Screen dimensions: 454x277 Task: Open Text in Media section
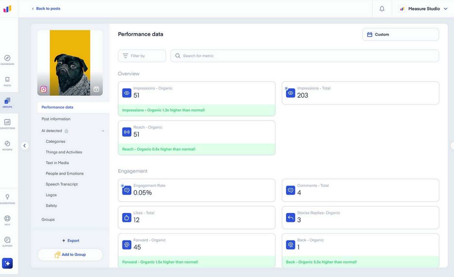[57, 163]
